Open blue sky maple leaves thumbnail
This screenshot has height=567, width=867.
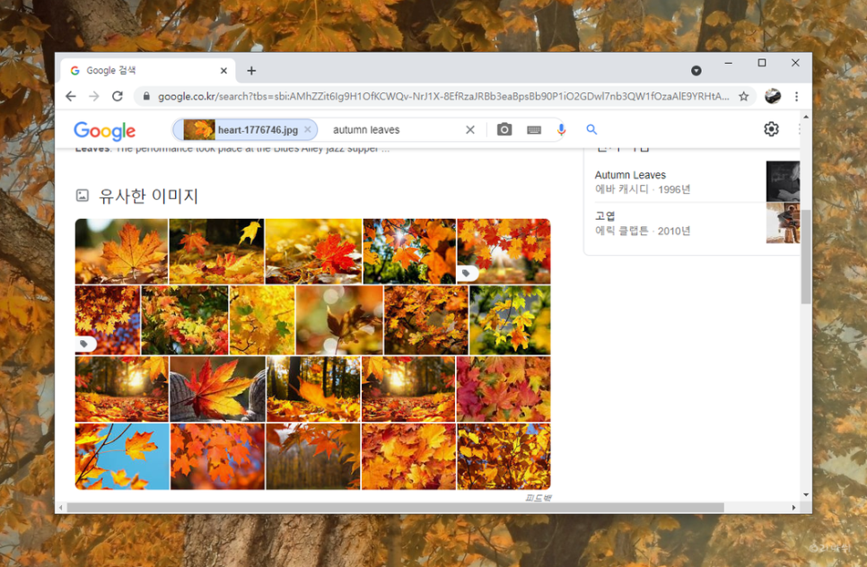pos(122,457)
